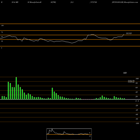Click the 972720 code in header

[x=94, y=2]
